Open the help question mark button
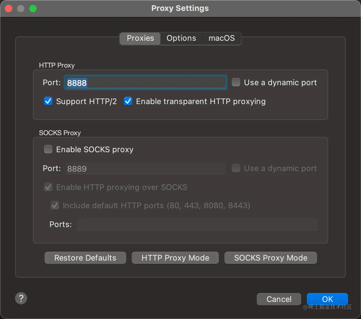The image size is (361, 319). [x=21, y=298]
